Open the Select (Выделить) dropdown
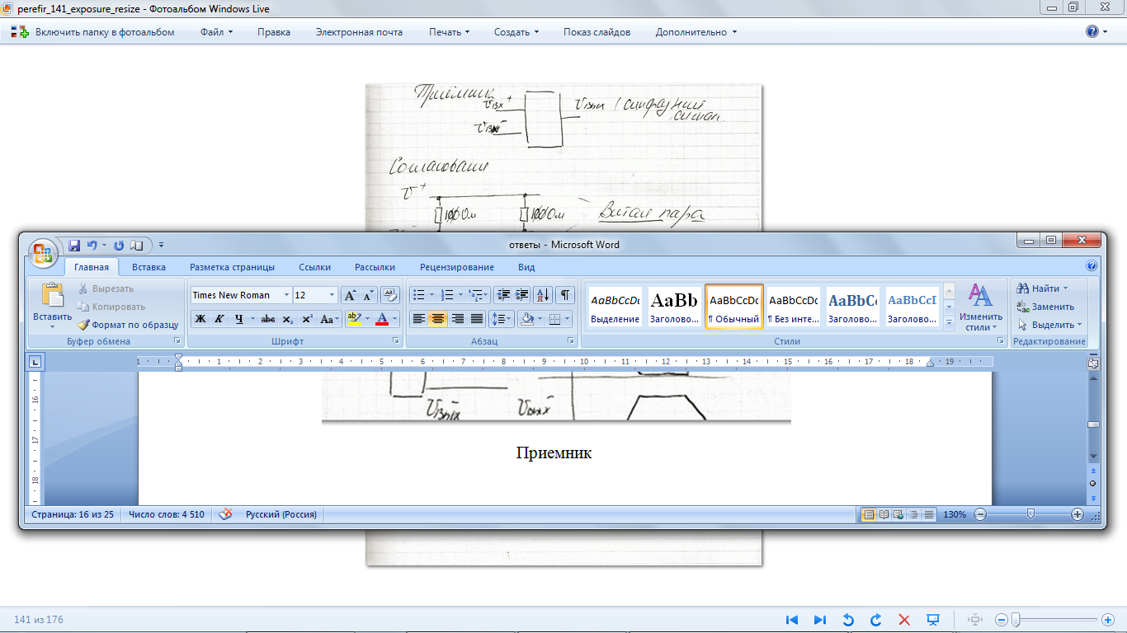Screen dimensions: 1127x633 (x=1079, y=325)
